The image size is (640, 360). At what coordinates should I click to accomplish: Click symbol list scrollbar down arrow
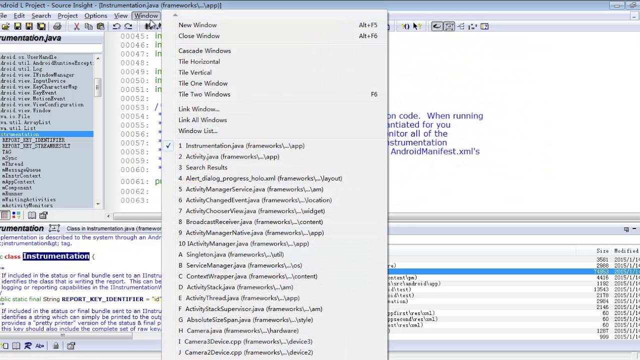click(97, 204)
